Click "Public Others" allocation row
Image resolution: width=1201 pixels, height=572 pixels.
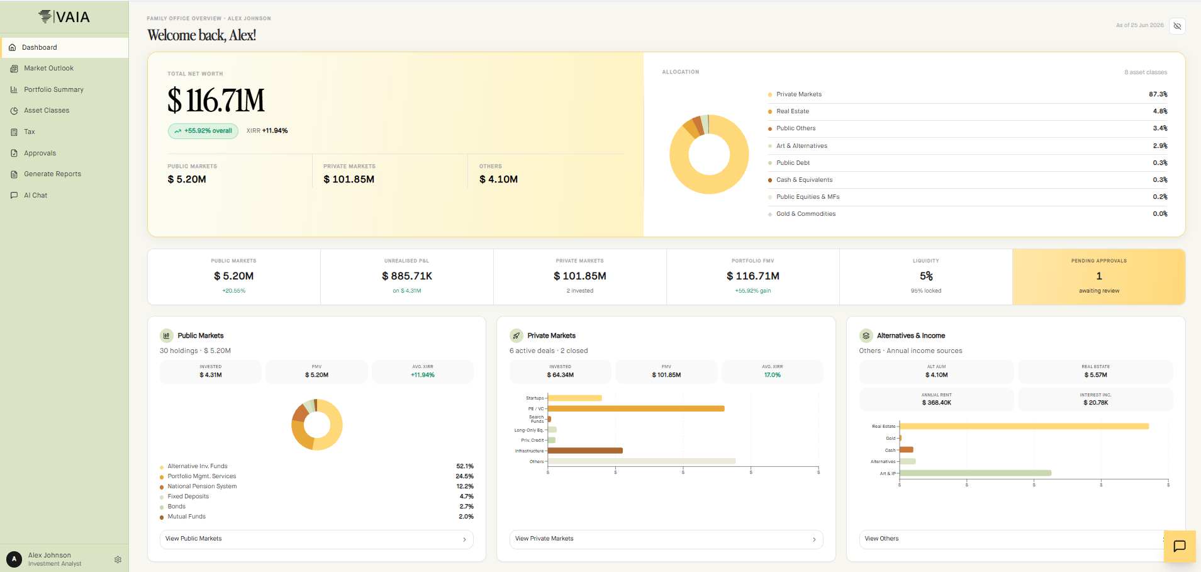(968, 128)
